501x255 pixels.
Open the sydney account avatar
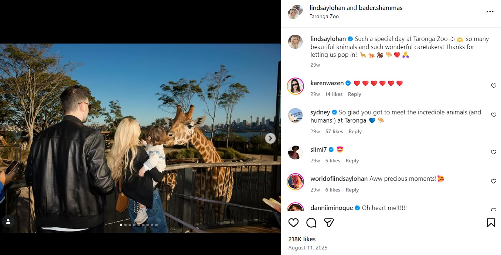[x=295, y=116]
